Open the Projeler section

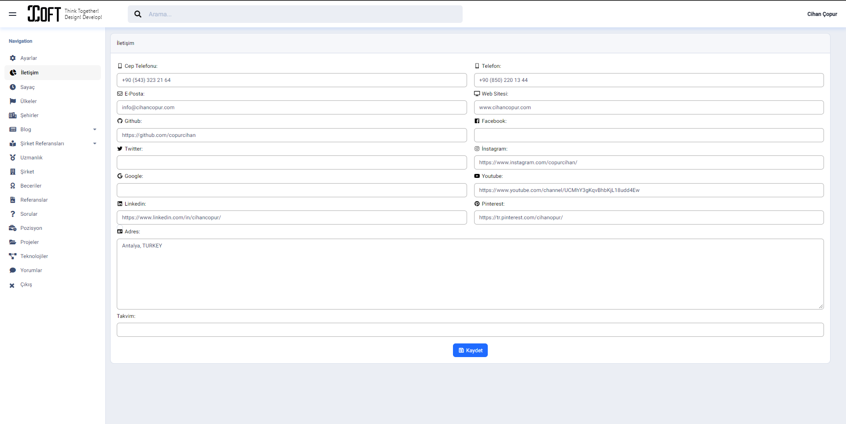30,242
